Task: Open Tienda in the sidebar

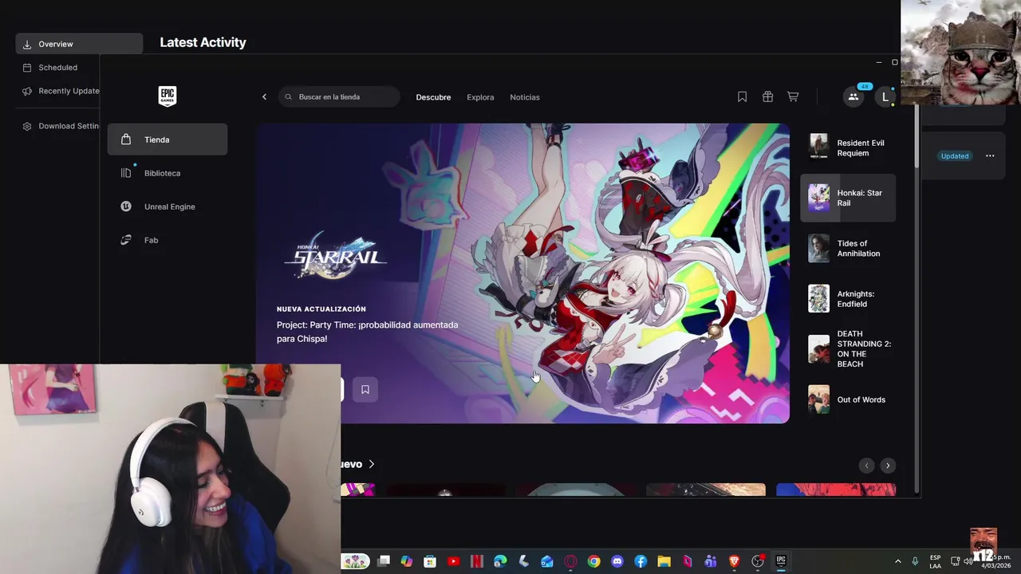Action: (168, 140)
